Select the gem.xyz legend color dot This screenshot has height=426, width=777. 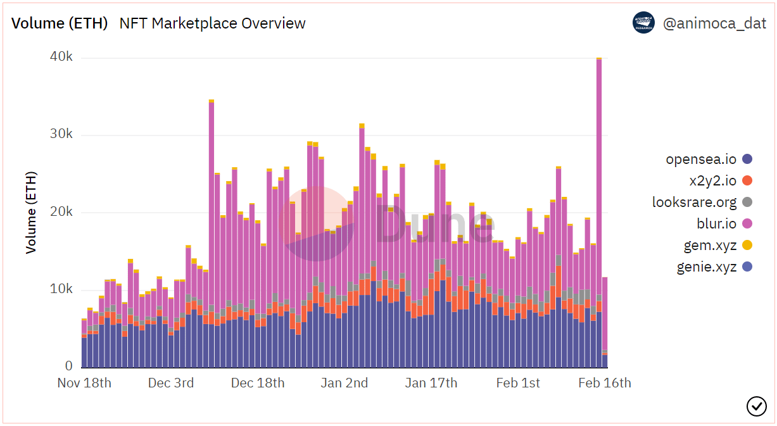pos(748,245)
